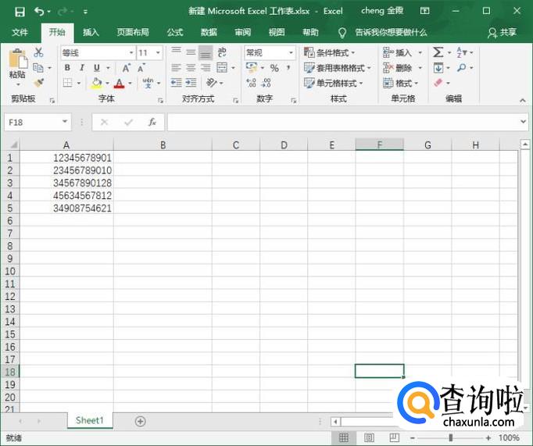This screenshot has height=446, width=533.
Task: Select the Format Painter brush
Action: (39, 83)
